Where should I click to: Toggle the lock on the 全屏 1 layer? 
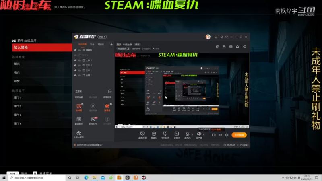click(79, 75)
